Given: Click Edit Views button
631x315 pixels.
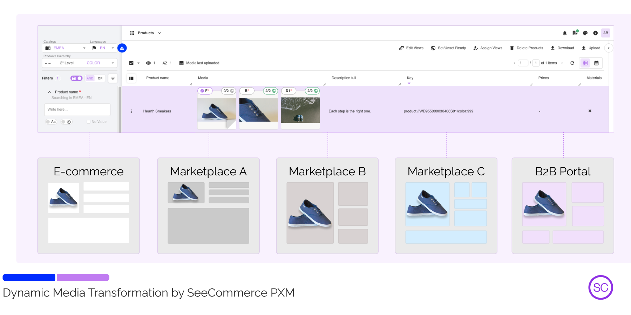Looking at the screenshot, I should point(411,48).
